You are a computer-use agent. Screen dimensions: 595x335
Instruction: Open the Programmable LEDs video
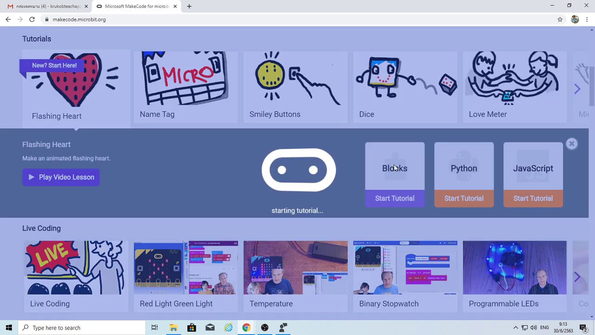pos(515,276)
